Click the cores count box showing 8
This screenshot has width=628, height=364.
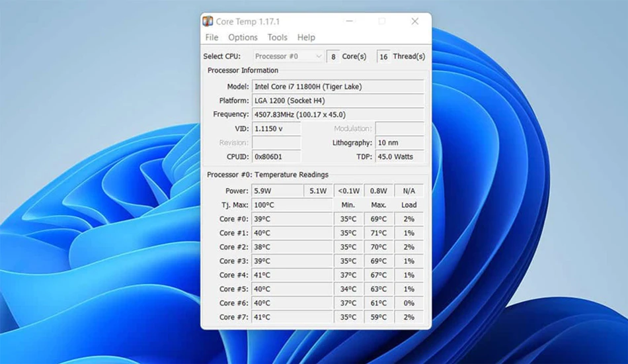click(x=333, y=57)
